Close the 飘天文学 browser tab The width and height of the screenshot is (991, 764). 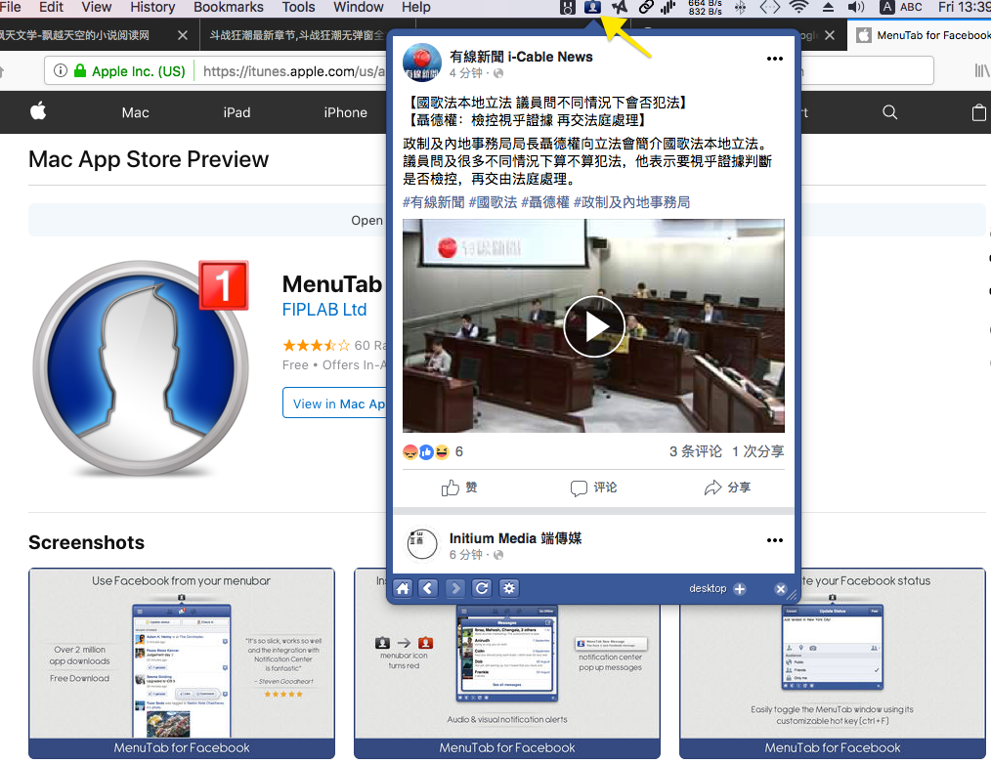(183, 35)
